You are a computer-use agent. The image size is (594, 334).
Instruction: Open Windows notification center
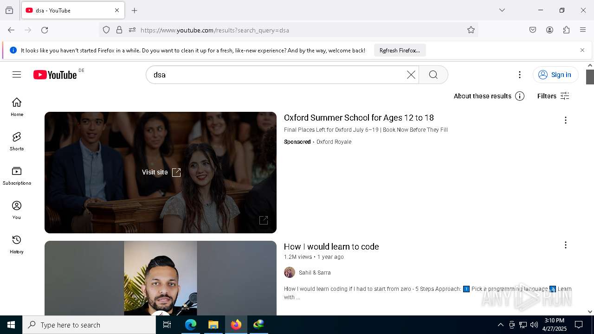(x=579, y=325)
